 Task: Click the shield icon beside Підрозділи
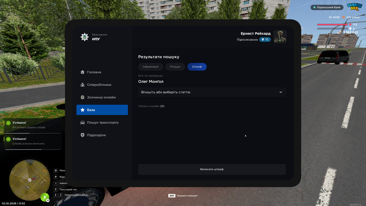82,135
